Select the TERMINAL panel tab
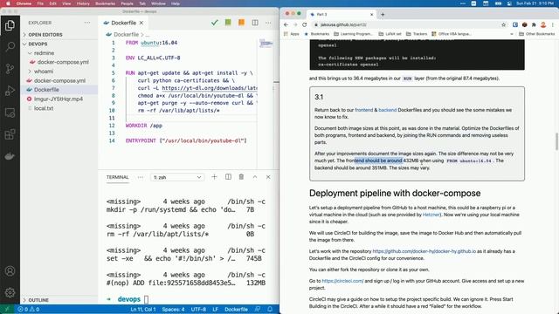 coord(117,177)
